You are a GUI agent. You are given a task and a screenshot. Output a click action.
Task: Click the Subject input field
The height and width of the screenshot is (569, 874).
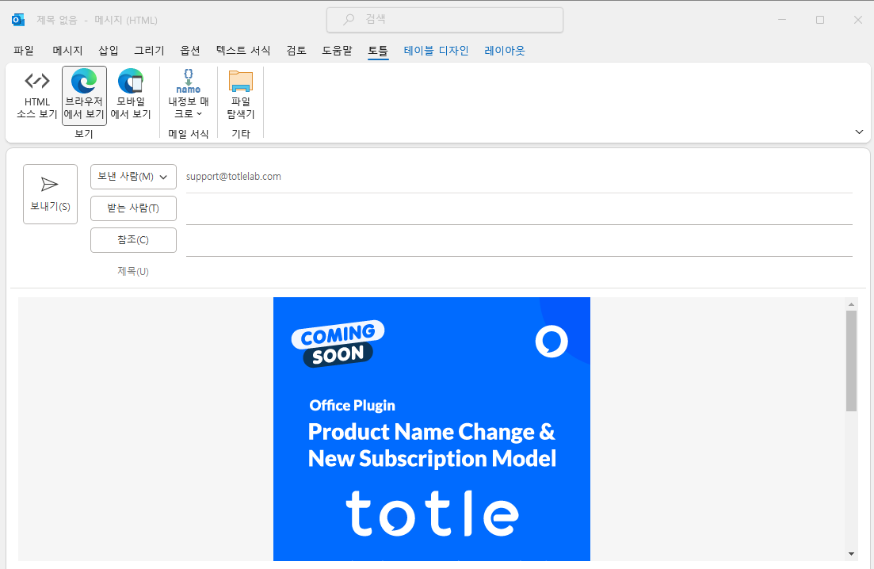(x=519, y=272)
